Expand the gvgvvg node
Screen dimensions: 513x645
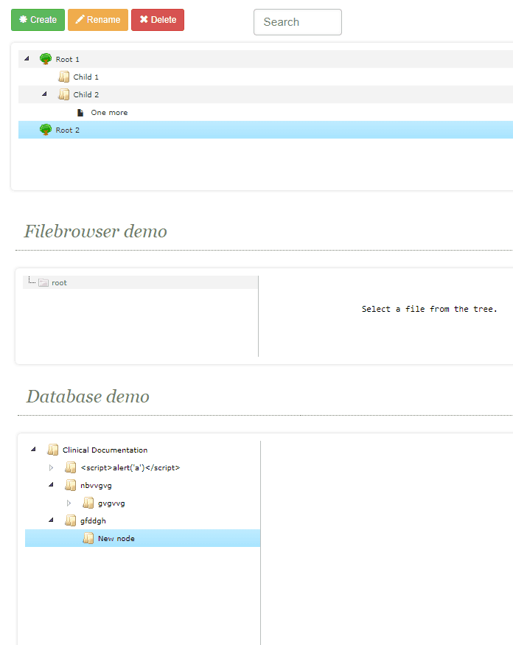tap(69, 503)
